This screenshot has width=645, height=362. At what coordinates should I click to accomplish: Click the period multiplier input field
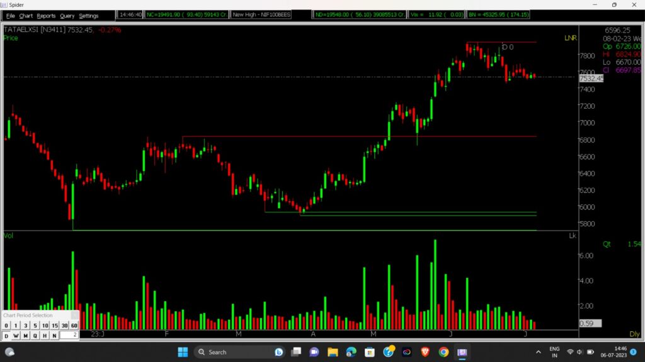69,335
